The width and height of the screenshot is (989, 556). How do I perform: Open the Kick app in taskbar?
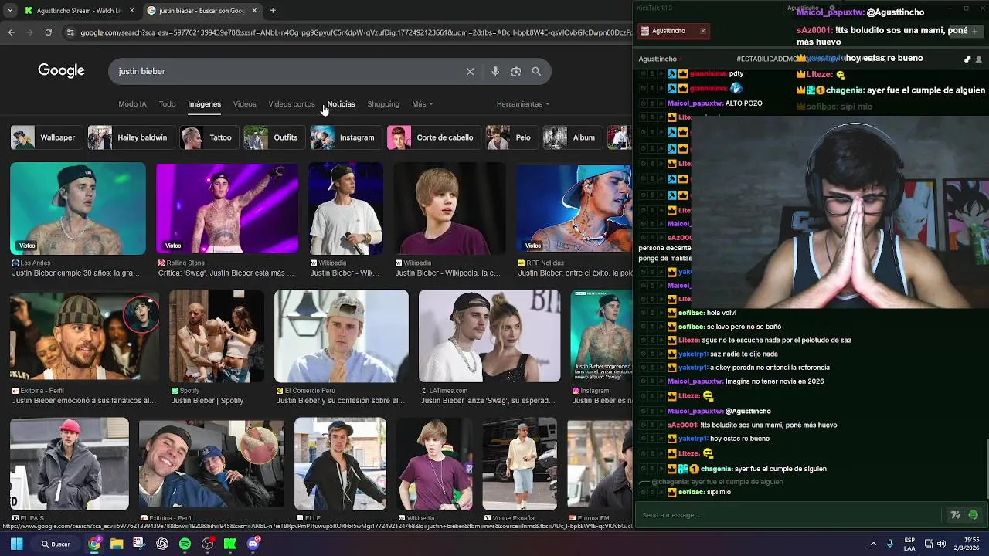pos(229,544)
